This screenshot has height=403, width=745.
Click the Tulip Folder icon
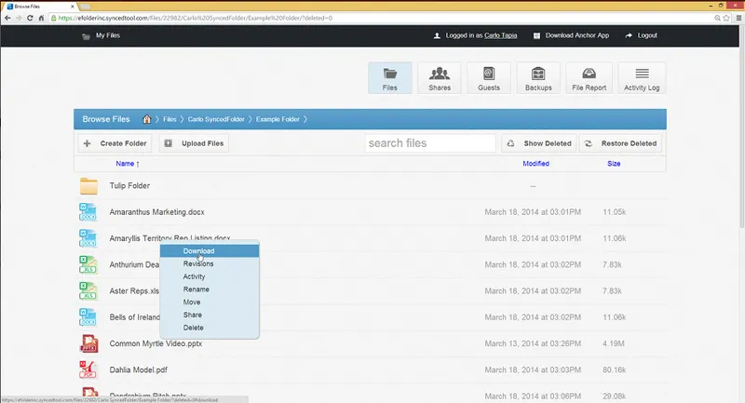(88, 185)
